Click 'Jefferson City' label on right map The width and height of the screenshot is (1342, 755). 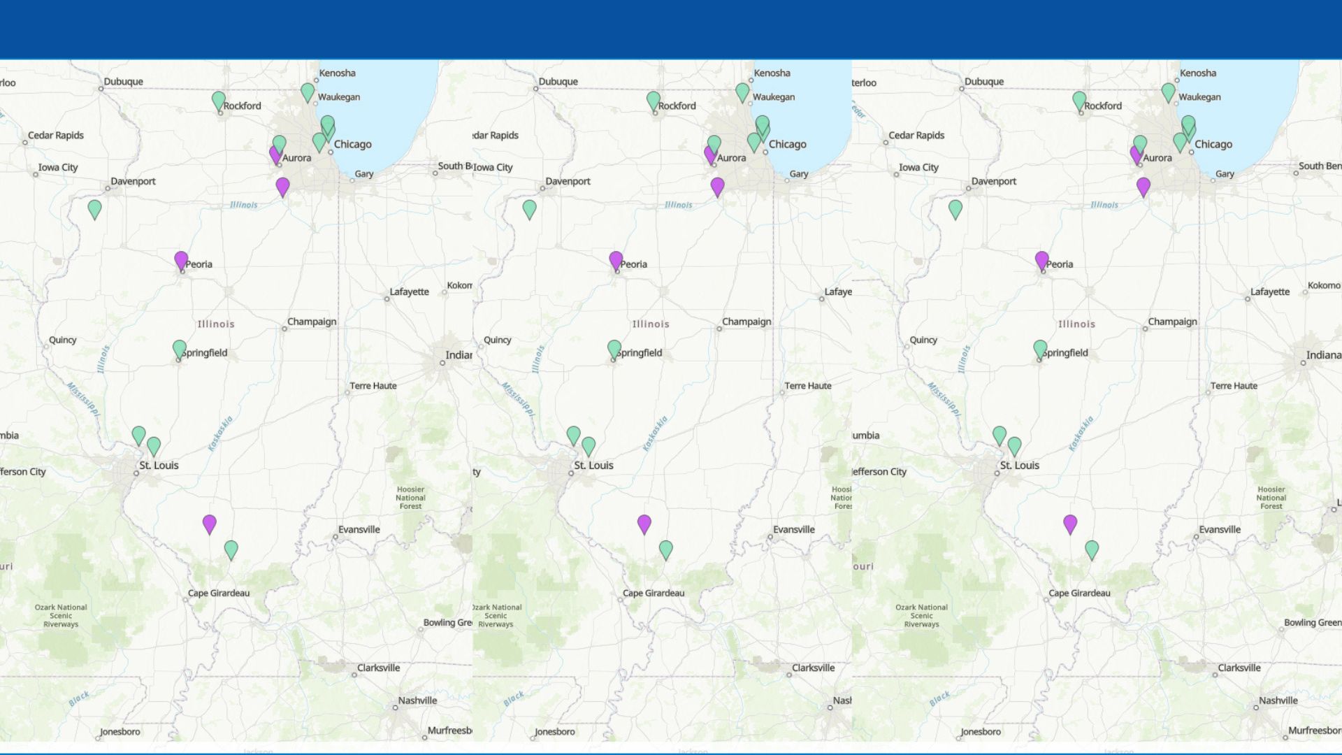[x=879, y=472]
